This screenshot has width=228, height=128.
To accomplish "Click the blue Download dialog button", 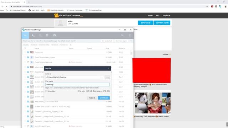I will 104,98.
